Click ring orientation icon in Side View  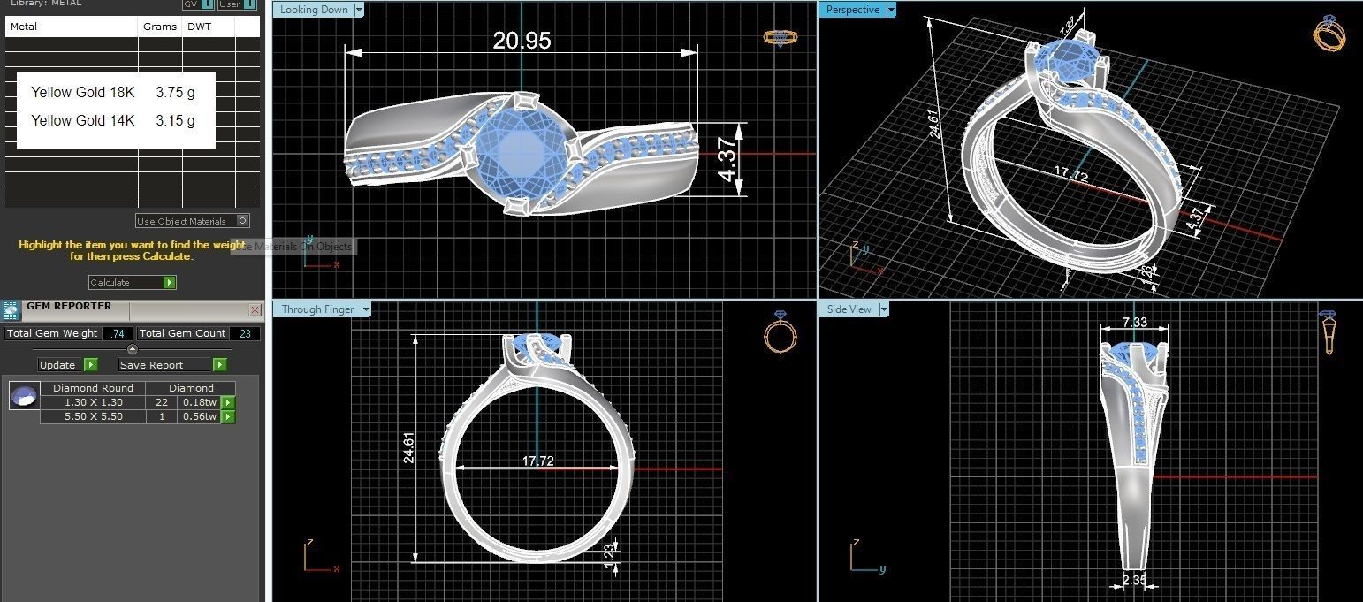click(1328, 331)
